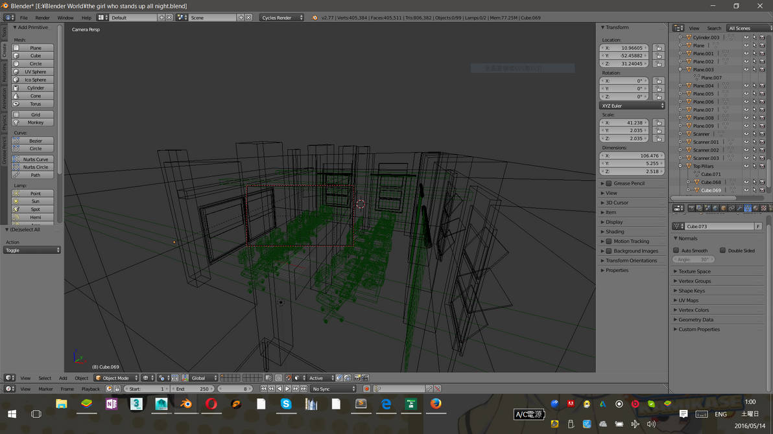Expand the Vertex Groups panel

[x=694, y=281]
